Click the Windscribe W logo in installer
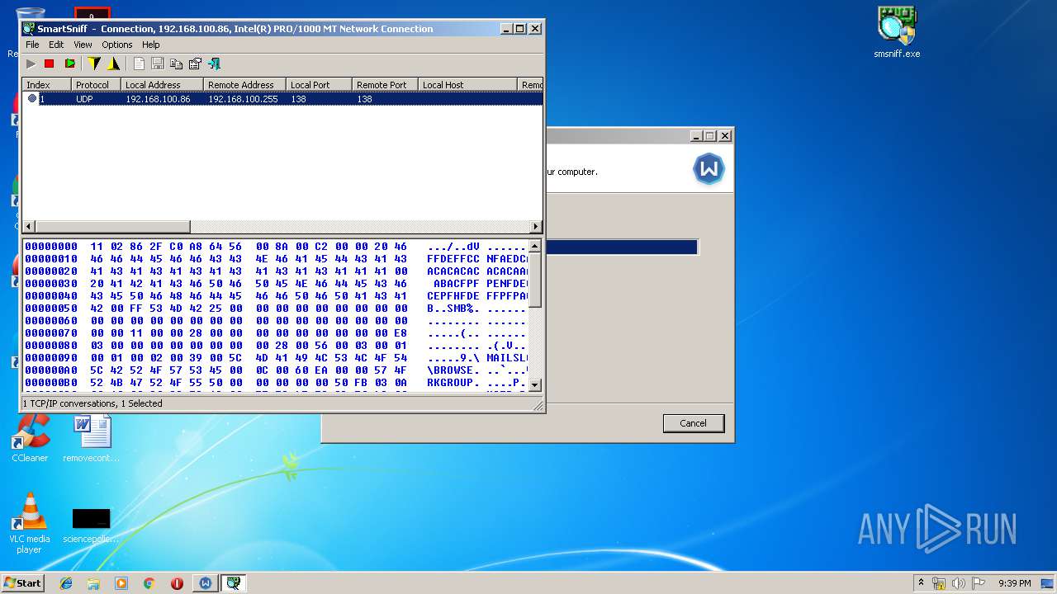Screen dimensions: 1057x594 (709, 169)
